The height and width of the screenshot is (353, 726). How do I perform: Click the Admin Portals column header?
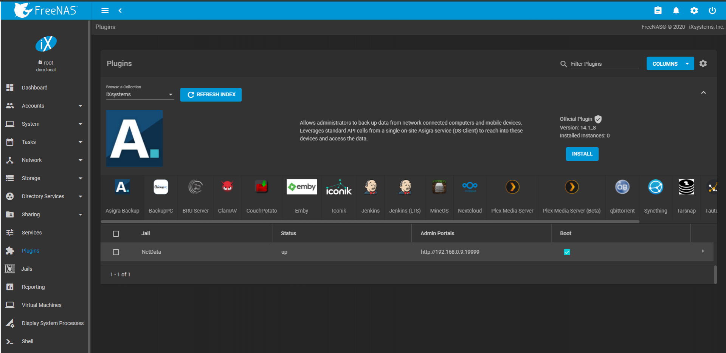(x=437, y=233)
